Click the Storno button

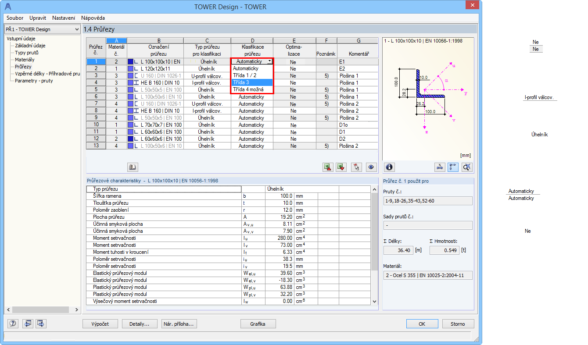pos(458,324)
